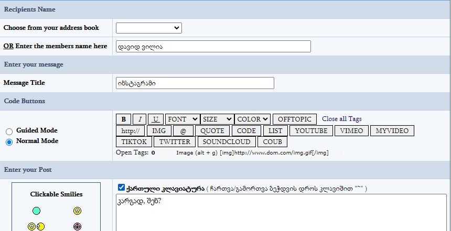Viewport: 451px width, 231px height.
Task: Apply italic formatting with I button
Action: (139, 119)
